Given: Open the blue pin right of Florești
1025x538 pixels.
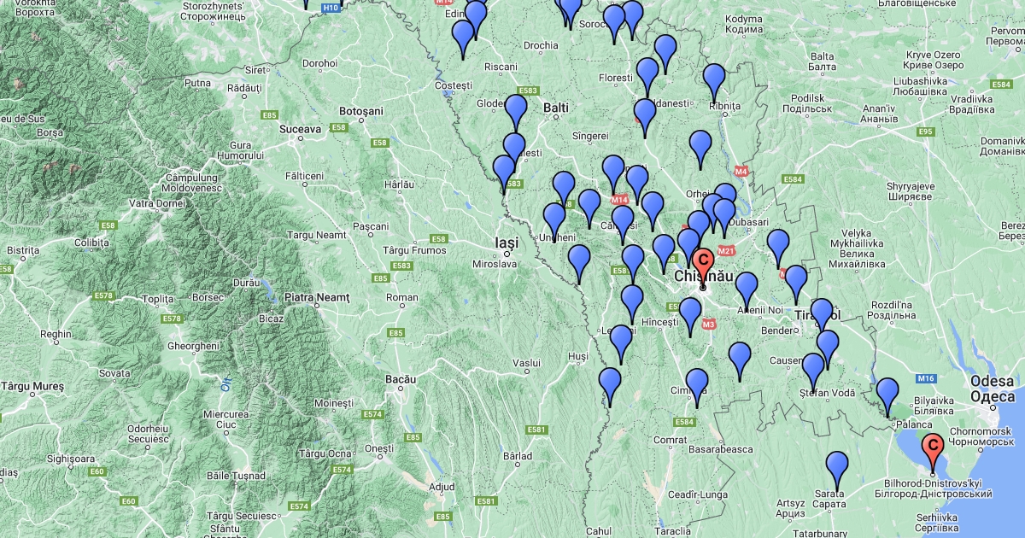Looking at the screenshot, I should tap(647, 73).
